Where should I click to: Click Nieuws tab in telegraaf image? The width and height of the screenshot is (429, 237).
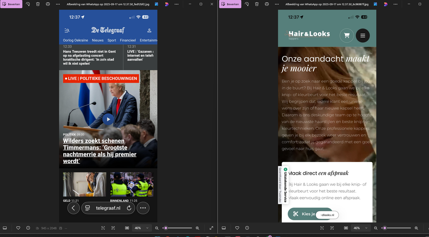point(98,40)
